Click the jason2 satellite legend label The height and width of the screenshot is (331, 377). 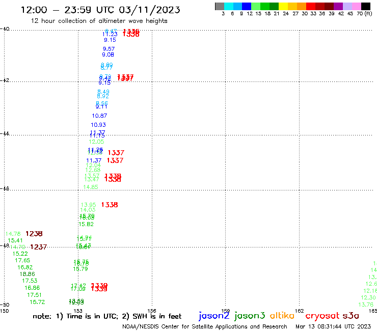point(214,316)
